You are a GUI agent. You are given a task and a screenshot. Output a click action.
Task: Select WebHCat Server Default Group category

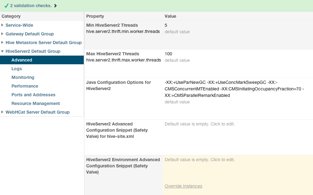[x=38, y=112]
